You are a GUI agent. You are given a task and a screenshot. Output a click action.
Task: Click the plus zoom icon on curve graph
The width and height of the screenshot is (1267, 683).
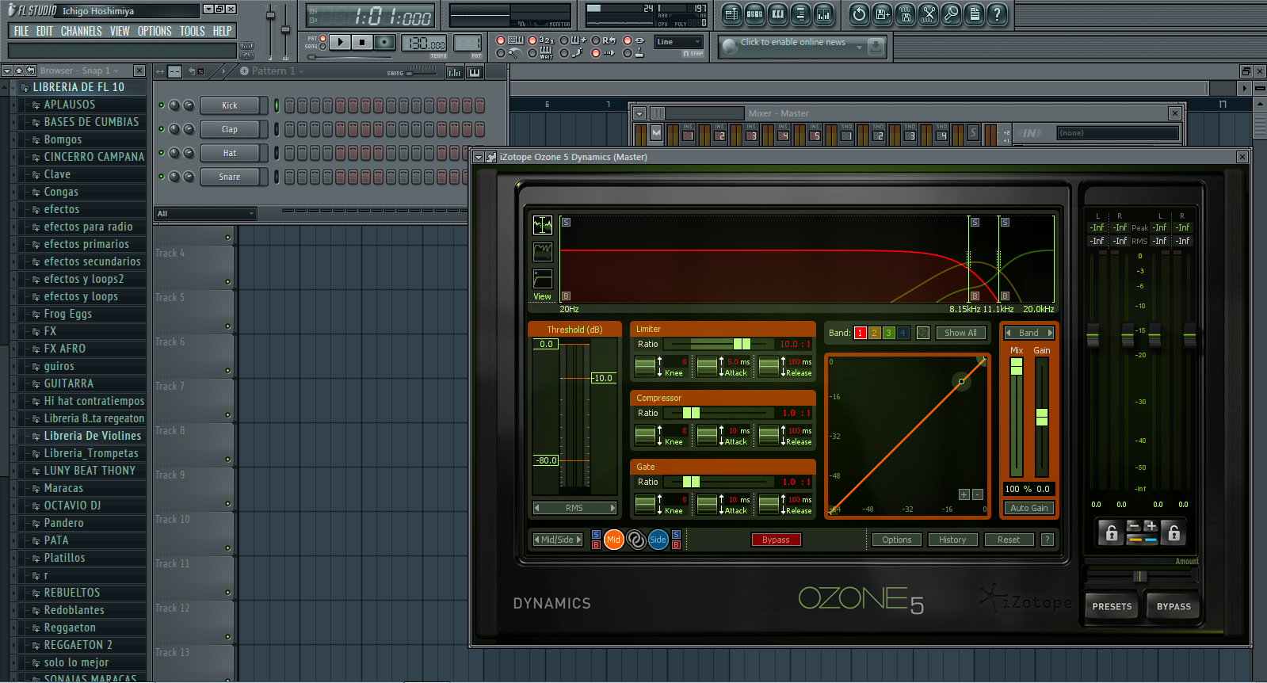click(x=964, y=494)
